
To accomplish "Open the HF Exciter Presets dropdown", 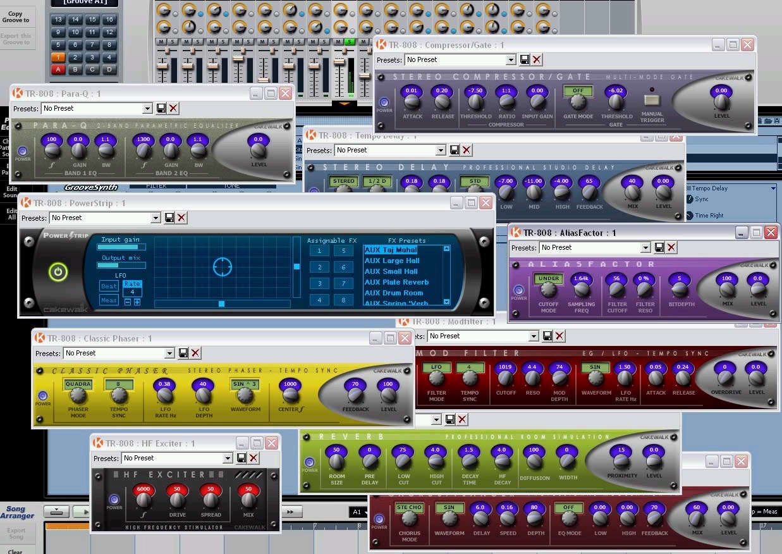I will [228, 459].
